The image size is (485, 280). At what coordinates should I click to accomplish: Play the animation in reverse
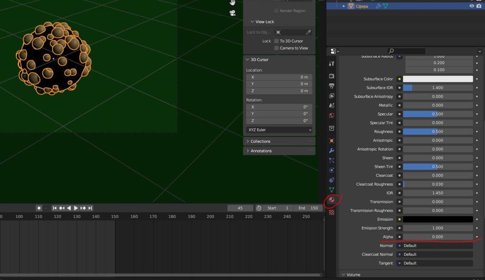69,208
